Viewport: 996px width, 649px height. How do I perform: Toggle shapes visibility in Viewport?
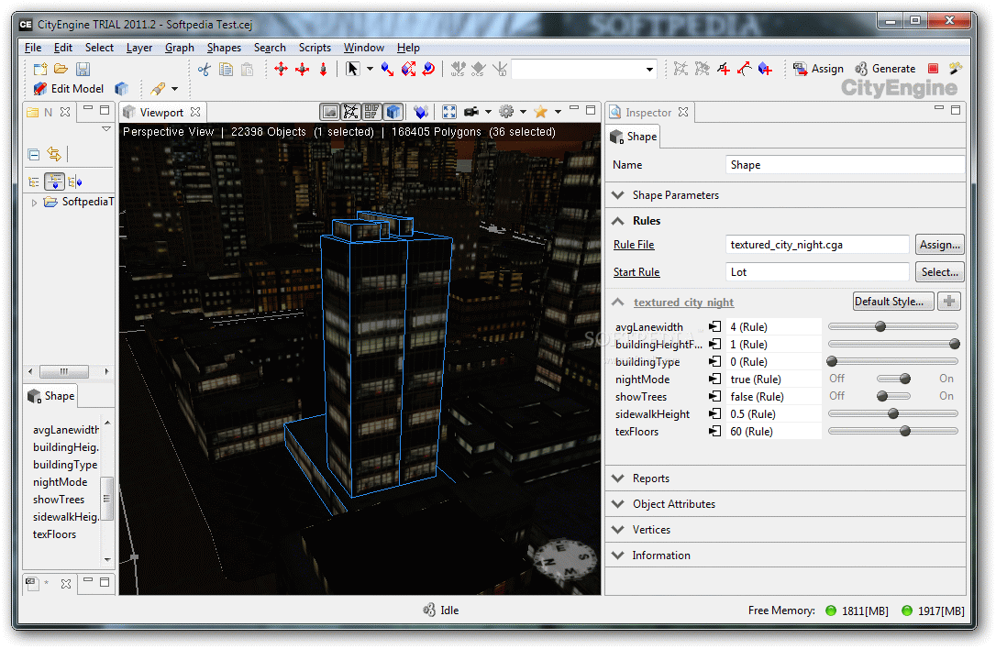(x=371, y=113)
